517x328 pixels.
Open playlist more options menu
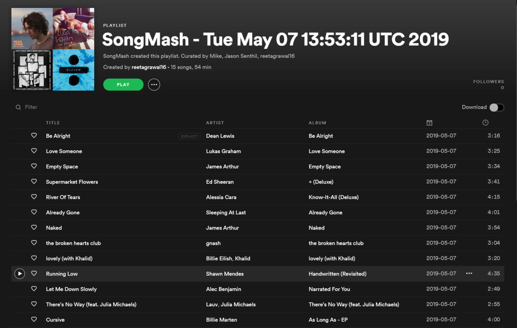[154, 85]
